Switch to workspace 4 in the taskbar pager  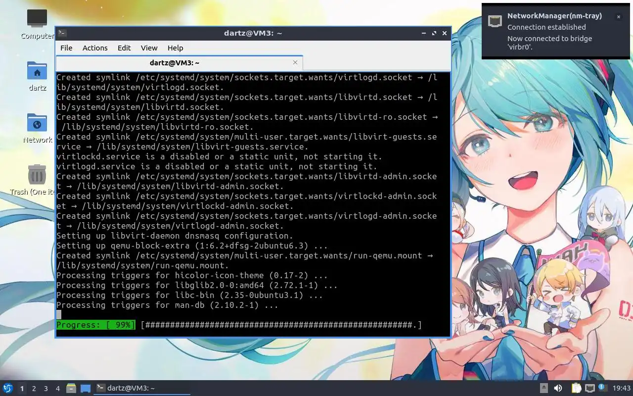(x=58, y=389)
